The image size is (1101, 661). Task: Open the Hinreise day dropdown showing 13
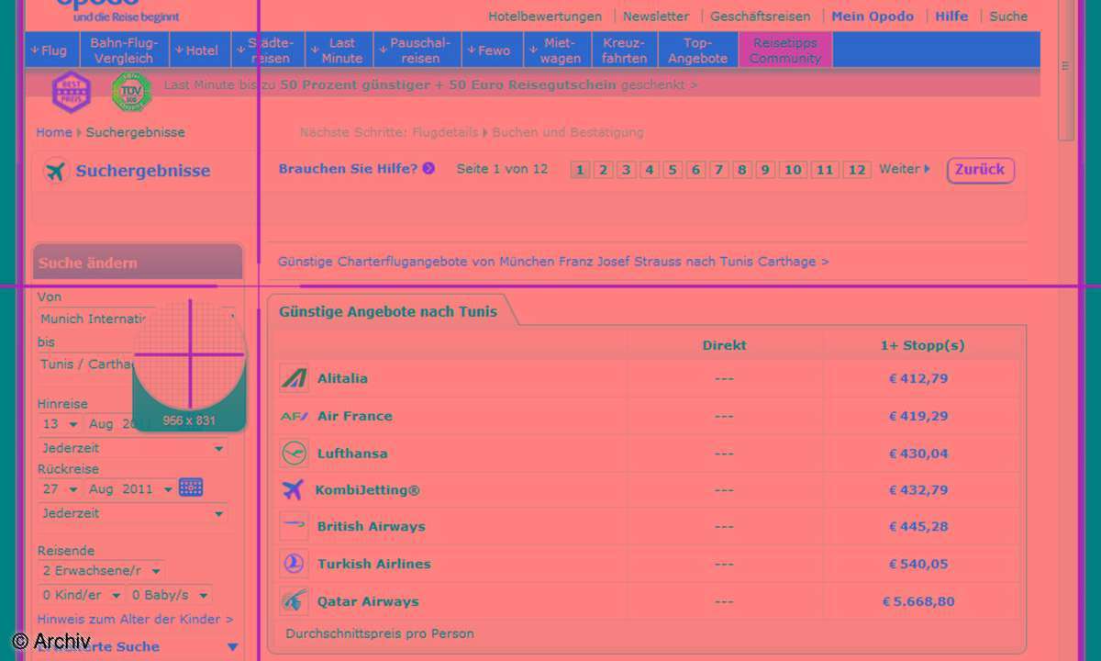(61, 424)
